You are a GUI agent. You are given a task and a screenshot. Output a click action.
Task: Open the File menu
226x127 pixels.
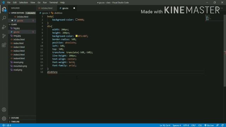[x=8, y=2]
